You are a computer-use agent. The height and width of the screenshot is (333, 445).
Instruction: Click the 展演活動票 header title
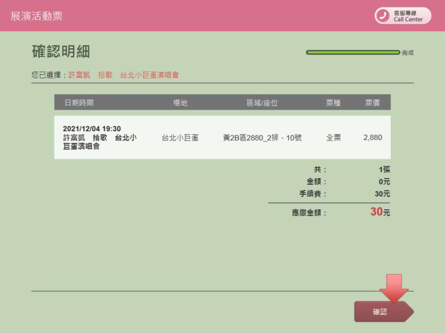(37, 16)
